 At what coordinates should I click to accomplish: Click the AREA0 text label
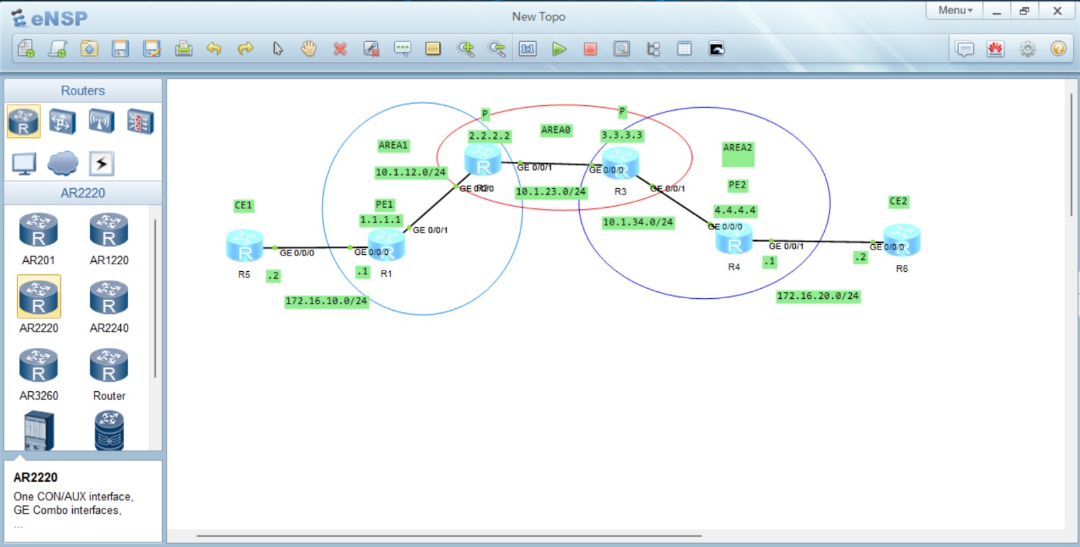pos(556,130)
